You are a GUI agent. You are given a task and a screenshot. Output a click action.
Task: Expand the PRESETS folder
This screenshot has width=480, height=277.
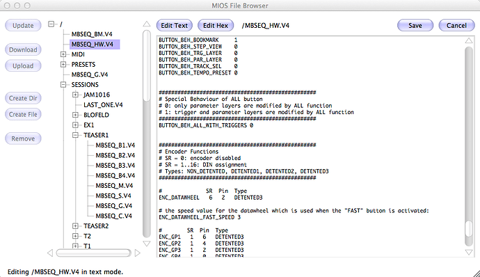click(x=63, y=64)
